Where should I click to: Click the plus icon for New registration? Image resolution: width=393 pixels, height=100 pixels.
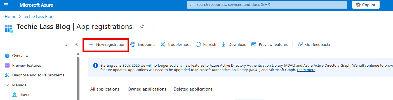click(91, 44)
